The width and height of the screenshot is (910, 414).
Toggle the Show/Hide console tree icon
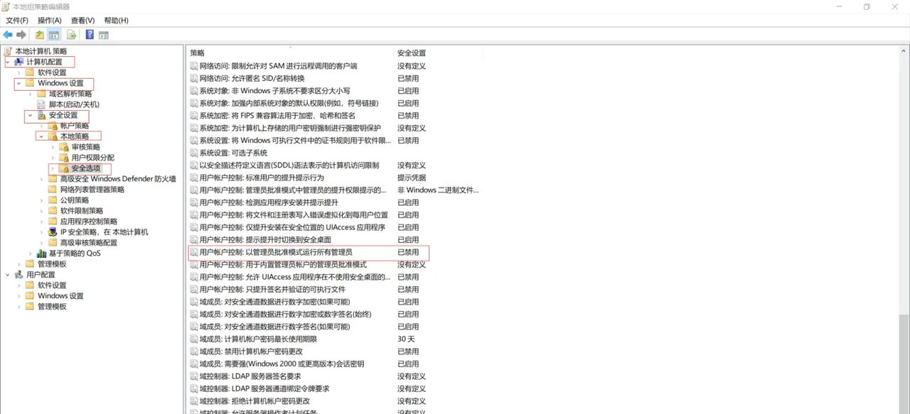54,35
